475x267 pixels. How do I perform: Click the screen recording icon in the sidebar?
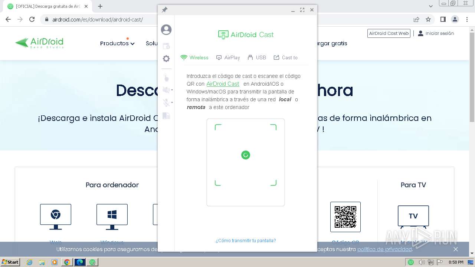coord(166,46)
